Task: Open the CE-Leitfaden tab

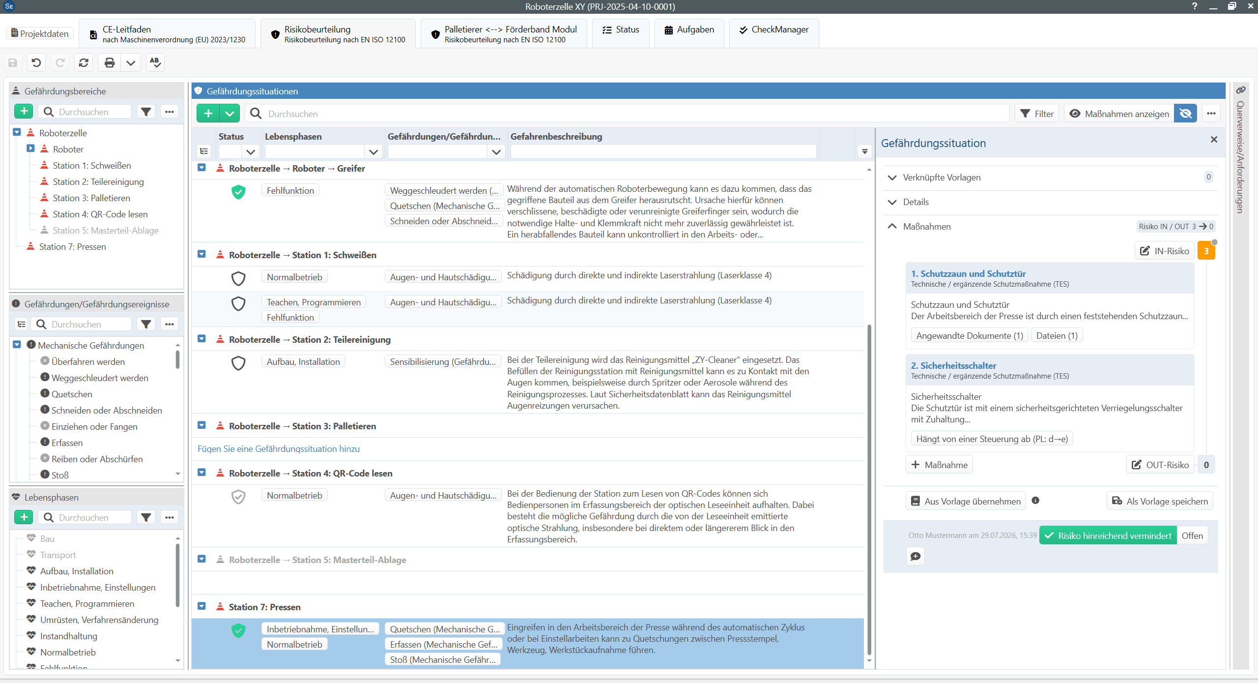Action: [x=167, y=33]
